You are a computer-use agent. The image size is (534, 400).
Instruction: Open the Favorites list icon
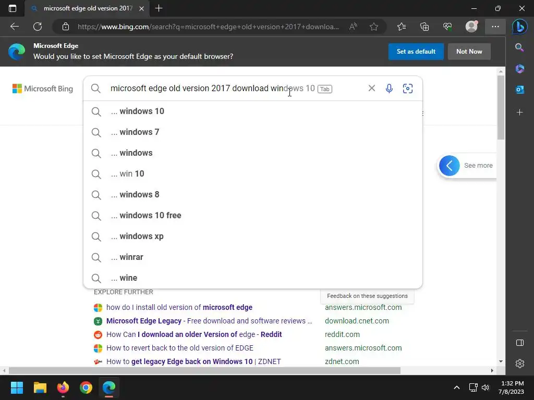(x=402, y=27)
